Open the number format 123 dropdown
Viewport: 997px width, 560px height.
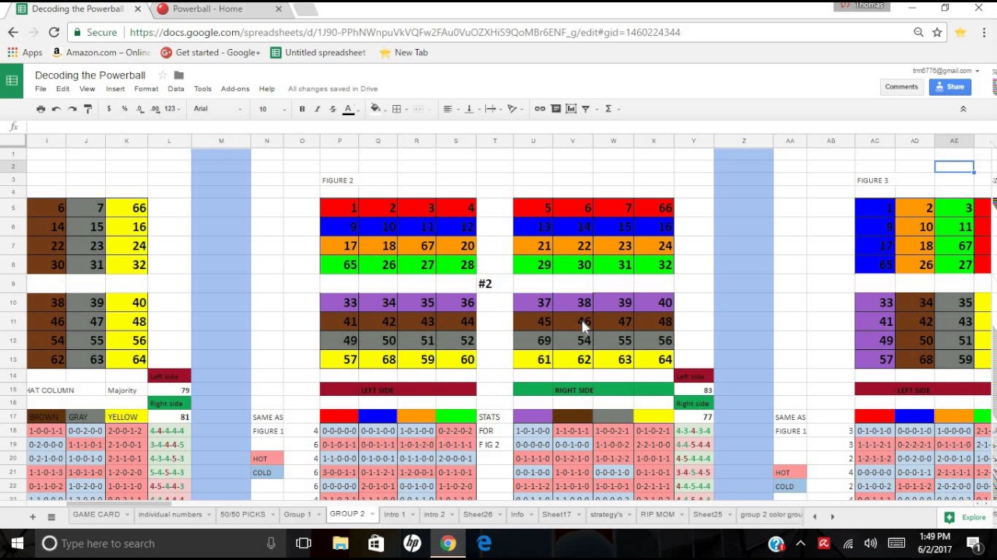(172, 109)
